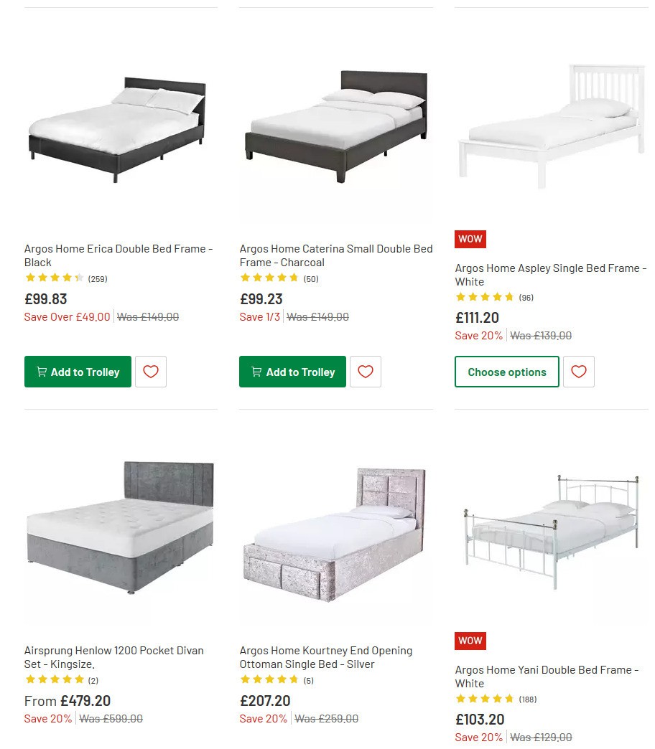Favourite the Caterina Small Double Bed
The height and width of the screenshot is (749, 655).
[x=366, y=372]
